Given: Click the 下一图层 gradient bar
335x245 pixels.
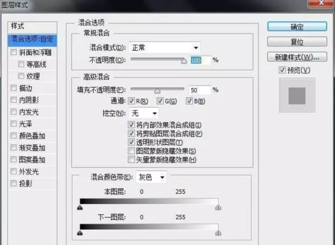Looking at the screenshot, I should [149, 227].
